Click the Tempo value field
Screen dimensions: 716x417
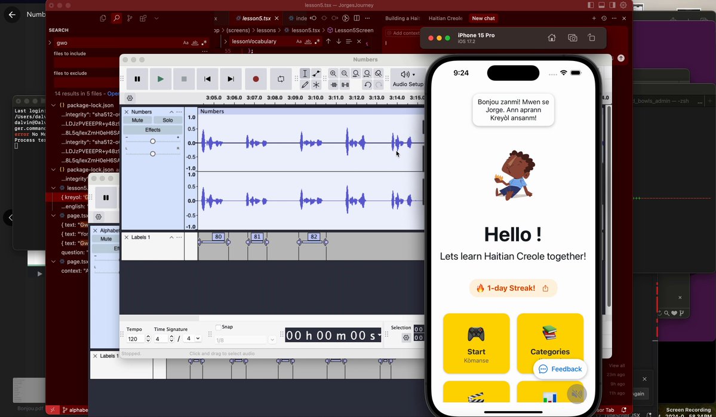[135, 339]
